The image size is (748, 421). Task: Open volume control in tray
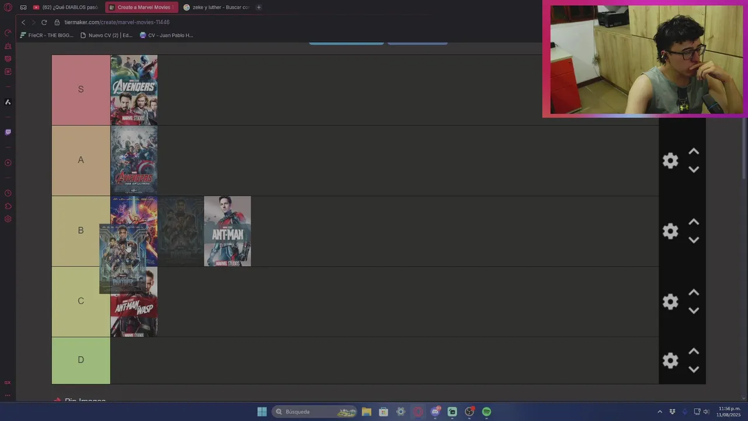tap(707, 412)
